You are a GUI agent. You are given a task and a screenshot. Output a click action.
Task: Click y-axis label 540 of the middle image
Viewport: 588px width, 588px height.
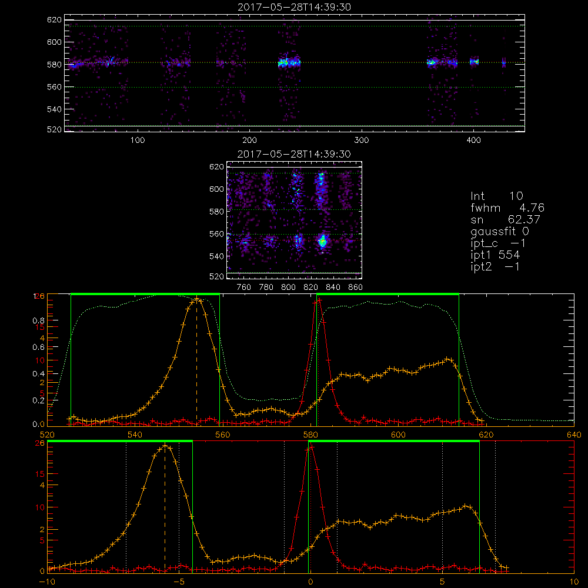point(216,256)
